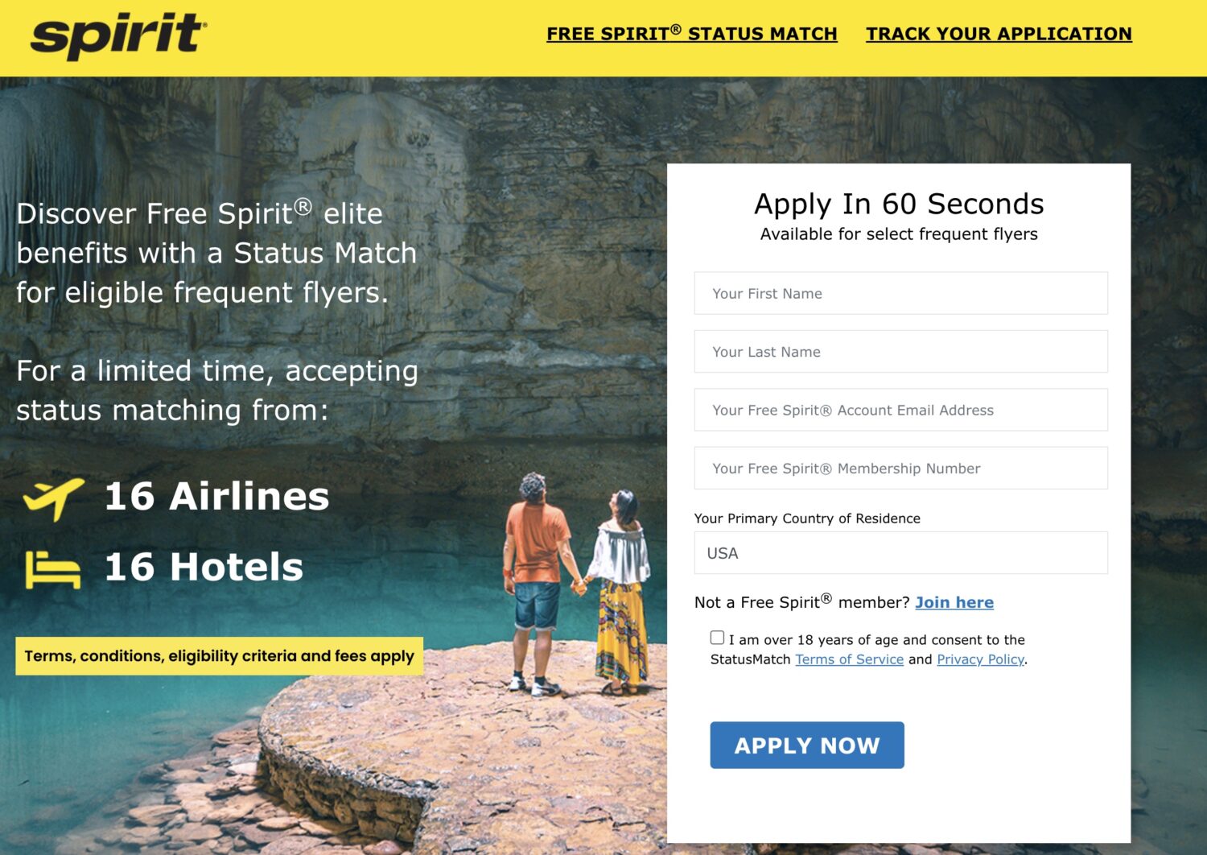Follow the Join here link
This screenshot has height=855, width=1207.
click(x=954, y=602)
